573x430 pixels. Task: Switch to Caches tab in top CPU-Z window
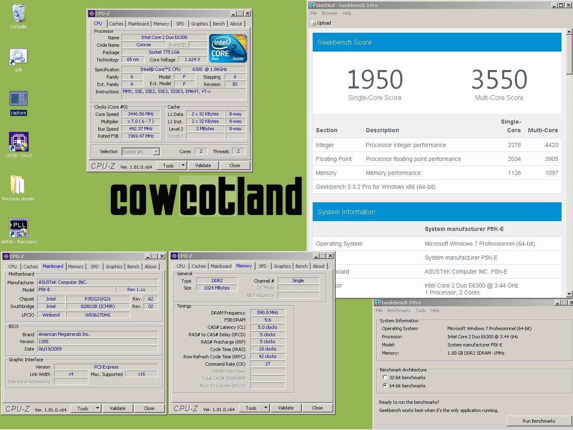click(116, 24)
